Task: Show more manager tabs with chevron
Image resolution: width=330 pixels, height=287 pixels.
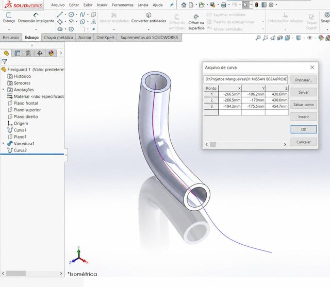Action: (61, 53)
